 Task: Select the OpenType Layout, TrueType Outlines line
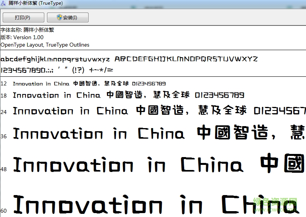click(45, 45)
